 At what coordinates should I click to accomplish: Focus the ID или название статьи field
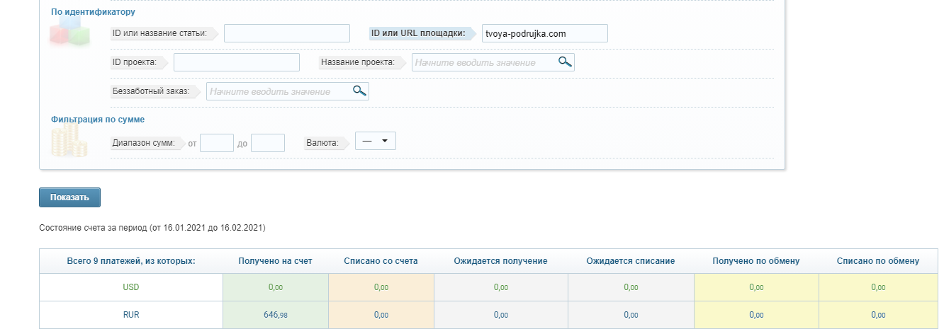pos(286,33)
